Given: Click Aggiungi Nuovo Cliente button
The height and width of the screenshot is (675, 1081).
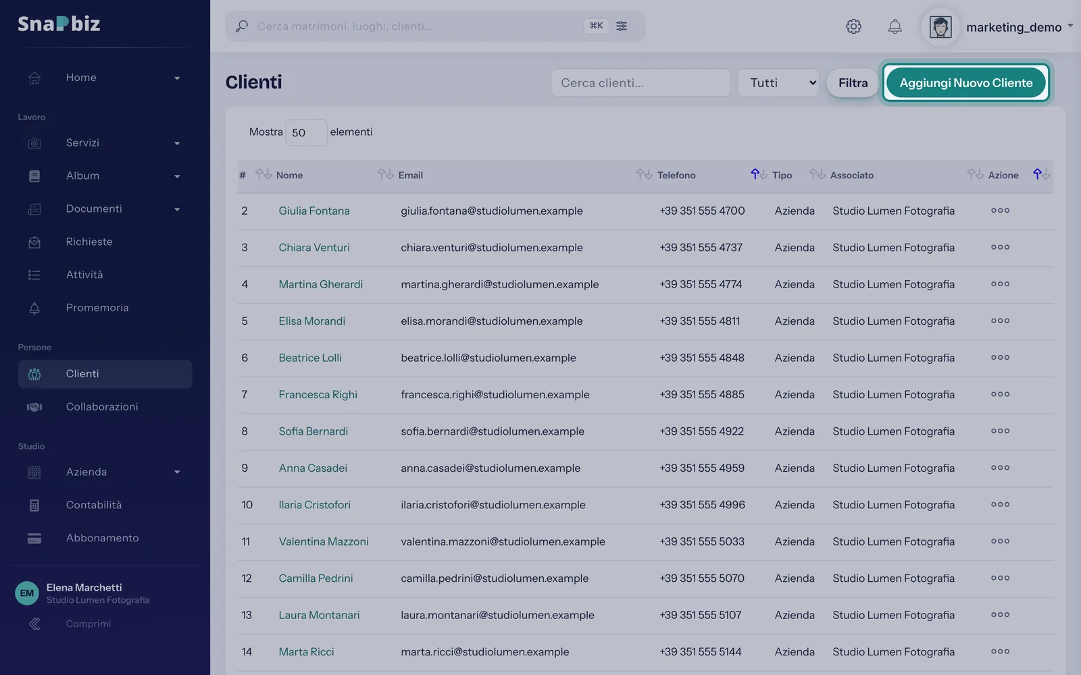Looking at the screenshot, I should point(965,82).
